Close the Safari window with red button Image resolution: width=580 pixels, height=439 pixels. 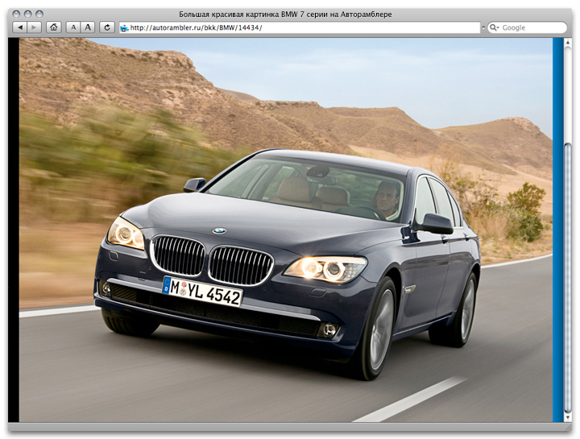coord(17,14)
